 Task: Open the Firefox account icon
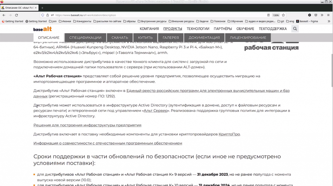tap(310, 15)
